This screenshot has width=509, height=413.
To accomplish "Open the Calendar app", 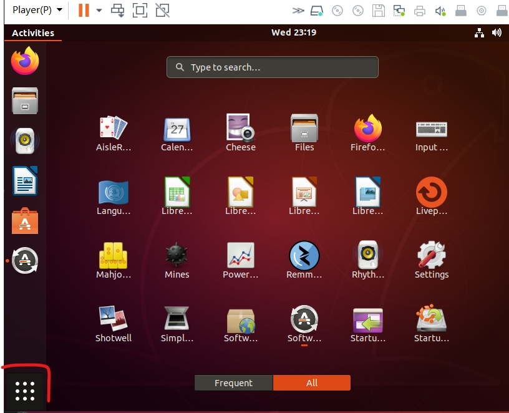I will coord(177,129).
